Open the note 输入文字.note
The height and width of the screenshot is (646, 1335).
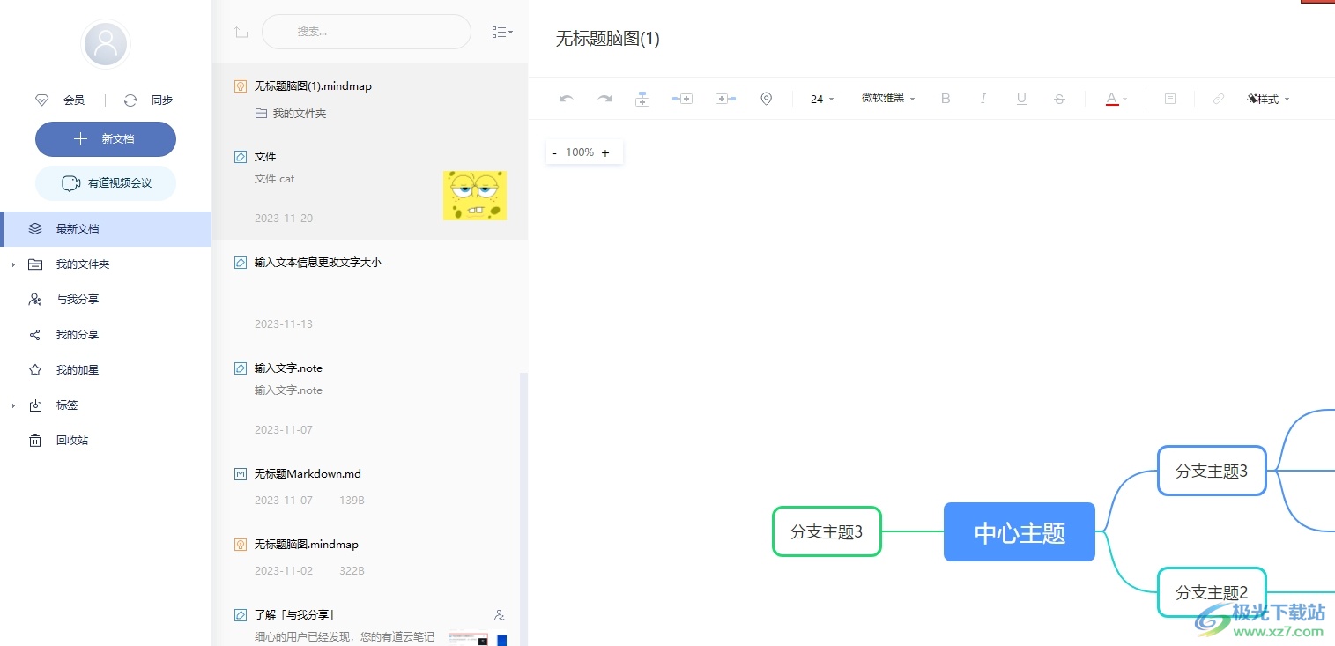[x=288, y=368]
